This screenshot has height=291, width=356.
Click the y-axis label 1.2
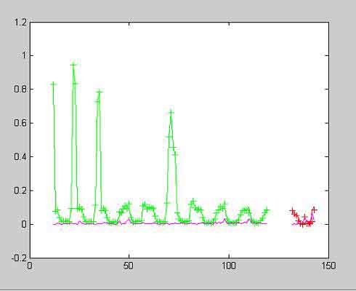21,23
